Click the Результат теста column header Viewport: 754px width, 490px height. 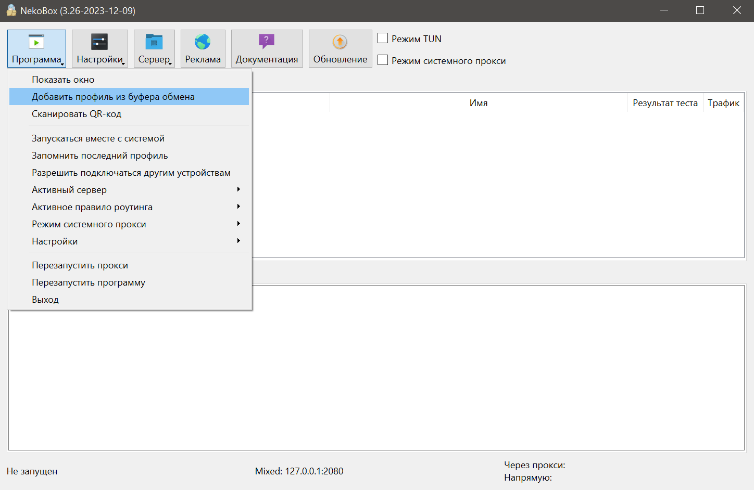coord(665,103)
